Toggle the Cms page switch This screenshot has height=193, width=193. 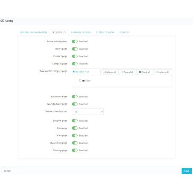[75, 128]
